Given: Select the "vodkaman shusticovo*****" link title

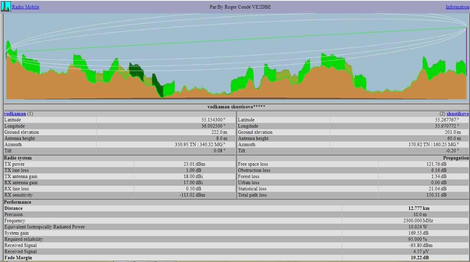Looking at the screenshot, I should tap(236, 107).
